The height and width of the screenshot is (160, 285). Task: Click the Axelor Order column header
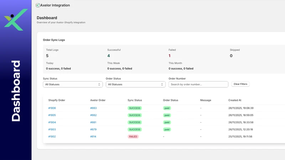point(98,100)
